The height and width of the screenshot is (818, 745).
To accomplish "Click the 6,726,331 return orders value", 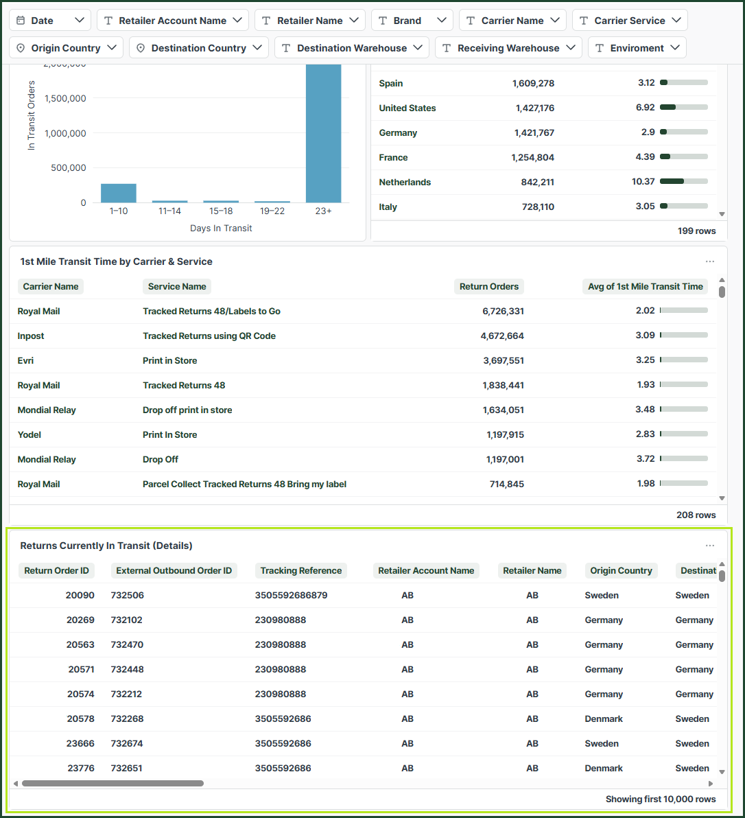I will tap(503, 312).
